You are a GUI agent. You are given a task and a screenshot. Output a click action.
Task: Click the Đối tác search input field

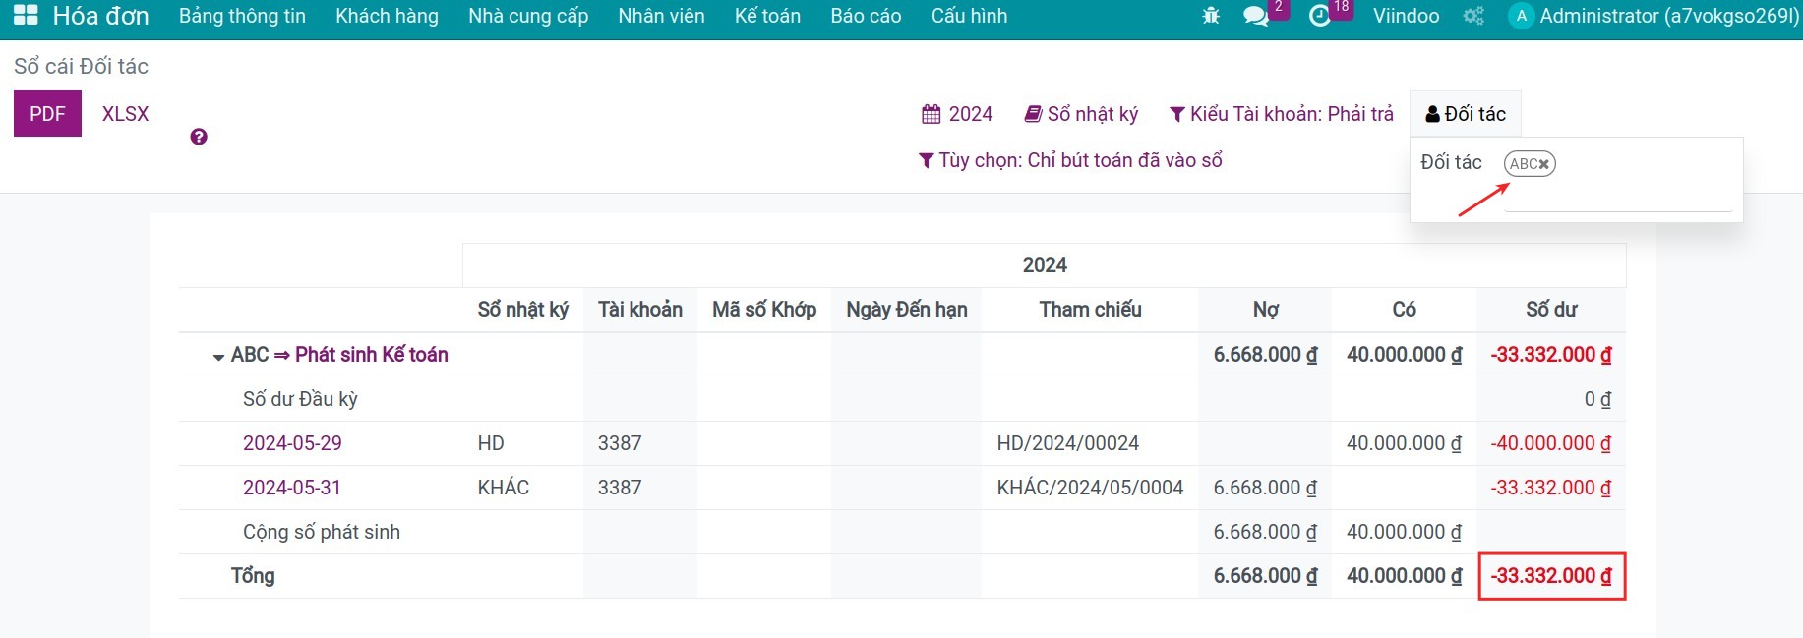tap(1618, 198)
